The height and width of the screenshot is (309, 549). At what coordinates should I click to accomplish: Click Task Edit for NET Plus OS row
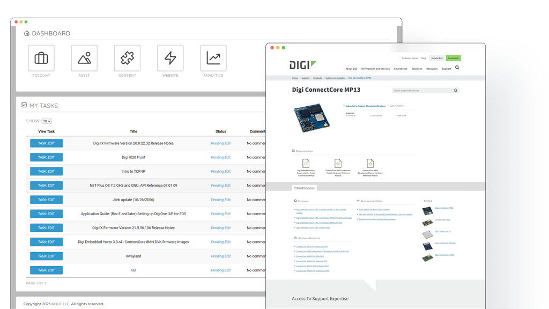tap(46, 185)
